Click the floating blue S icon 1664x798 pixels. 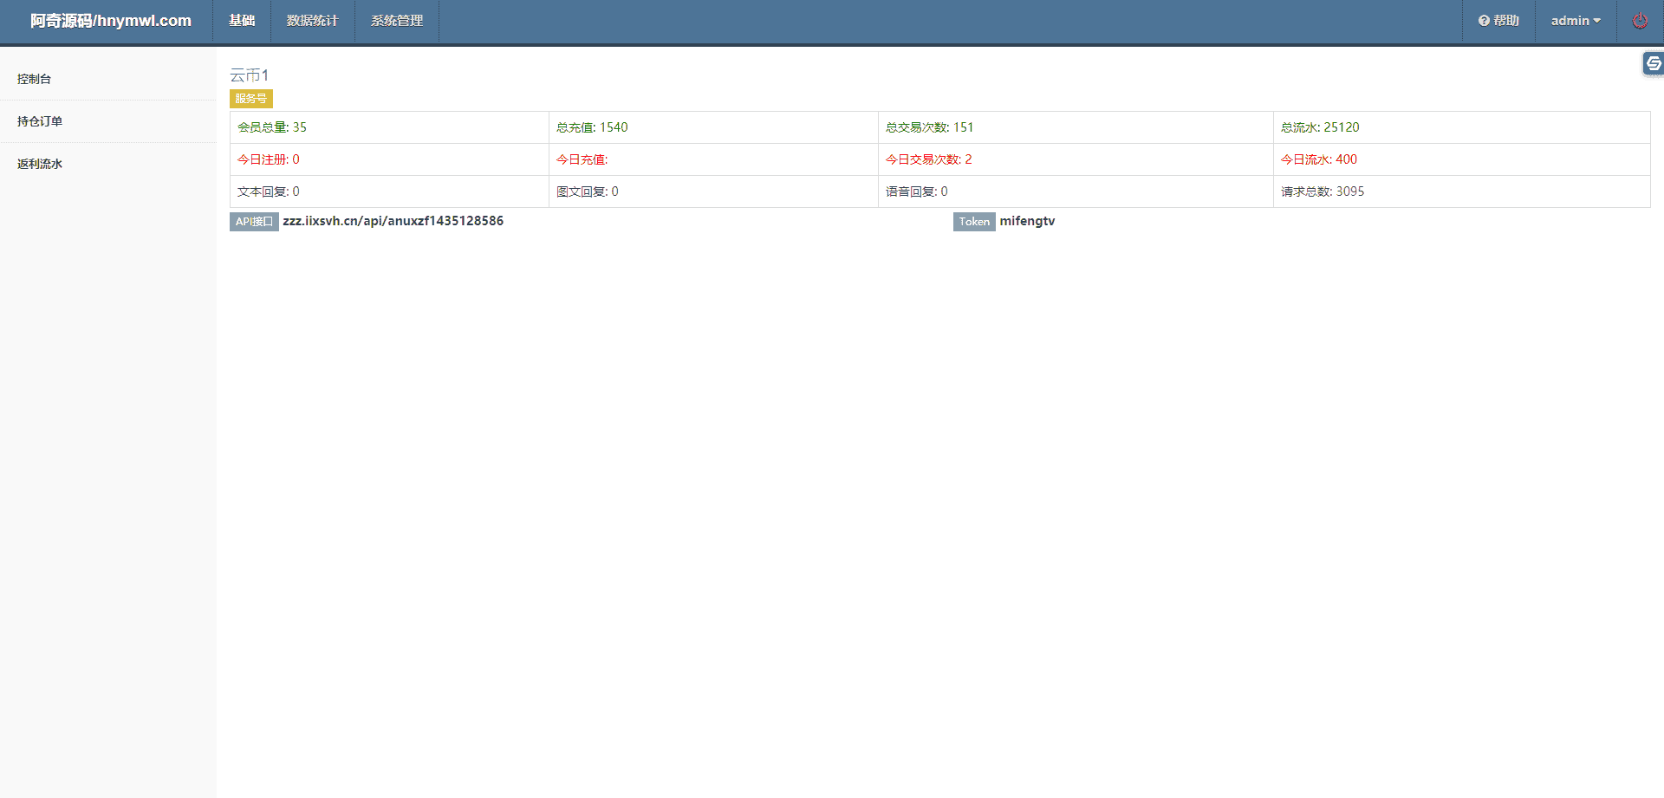coord(1654,63)
